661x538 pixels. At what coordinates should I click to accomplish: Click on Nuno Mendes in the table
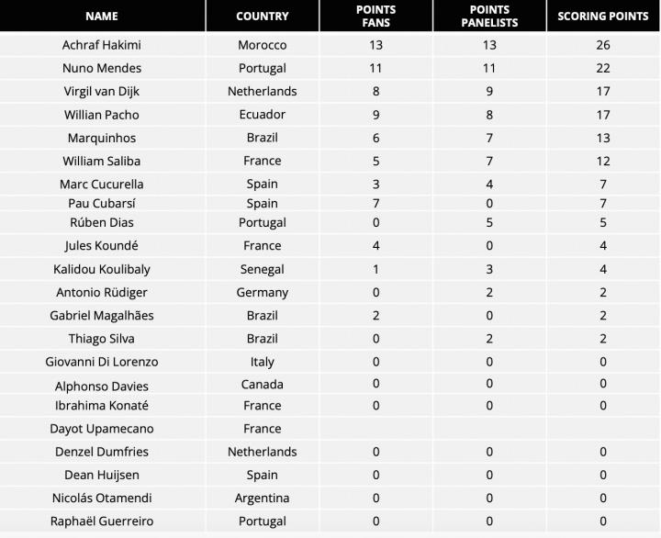point(102,68)
